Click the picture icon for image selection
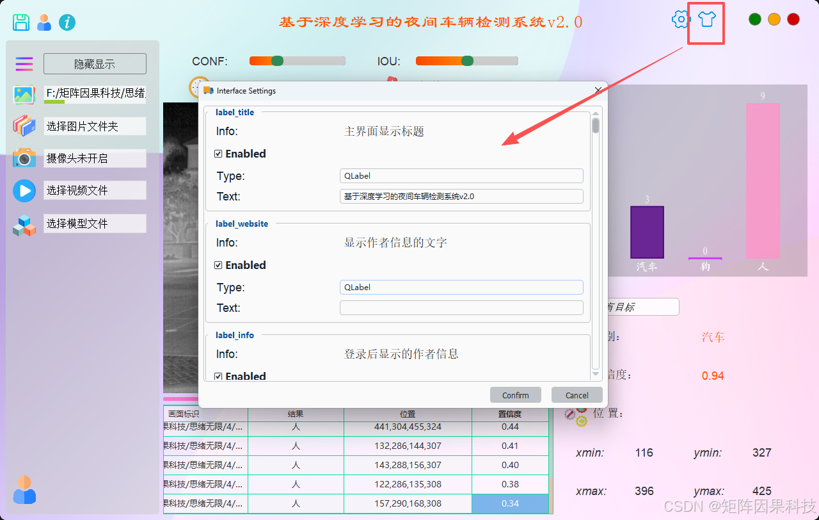This screenshot has height=520, width=819. coord(24,95)
